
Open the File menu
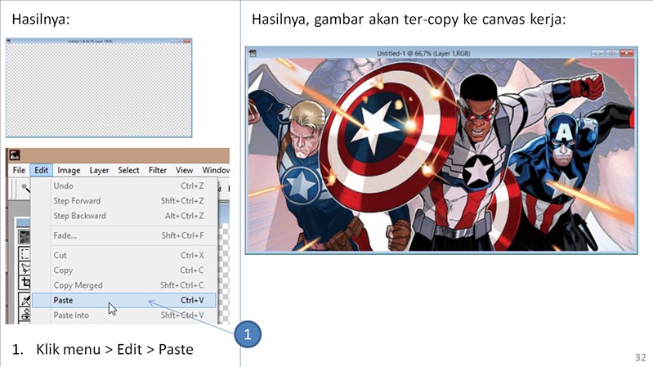19,170
